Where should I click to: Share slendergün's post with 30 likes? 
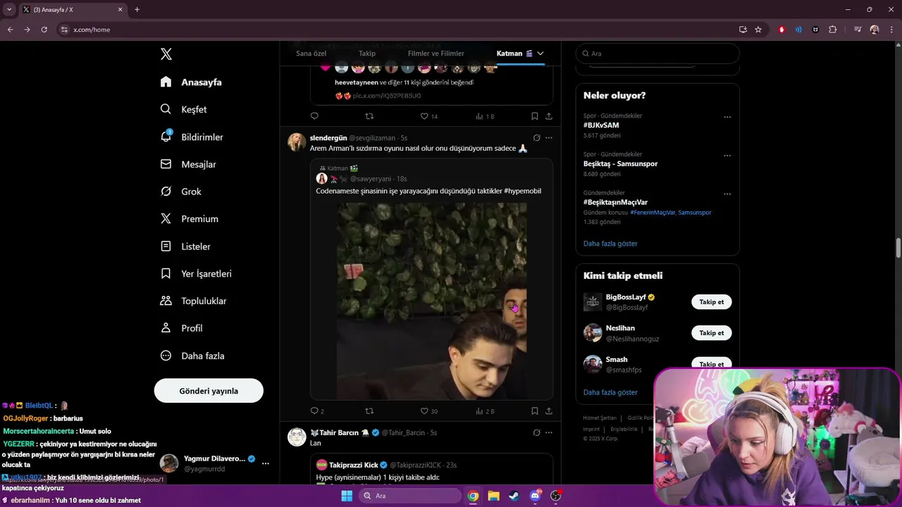tap(549, 411)
